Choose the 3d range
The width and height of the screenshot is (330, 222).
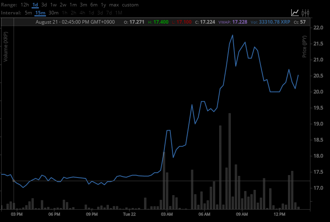pyautogui.click(x=44, y=5)
